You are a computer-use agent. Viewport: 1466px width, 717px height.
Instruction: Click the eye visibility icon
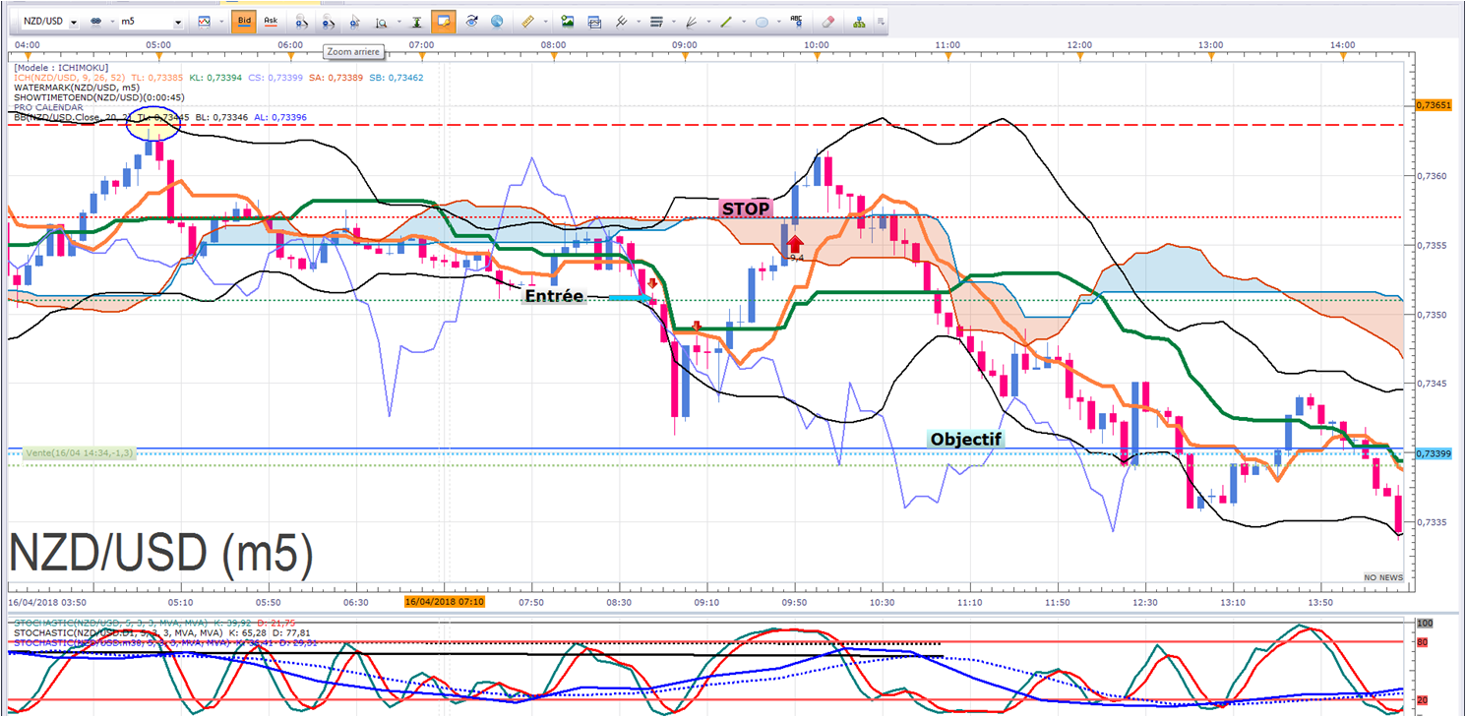471,21
